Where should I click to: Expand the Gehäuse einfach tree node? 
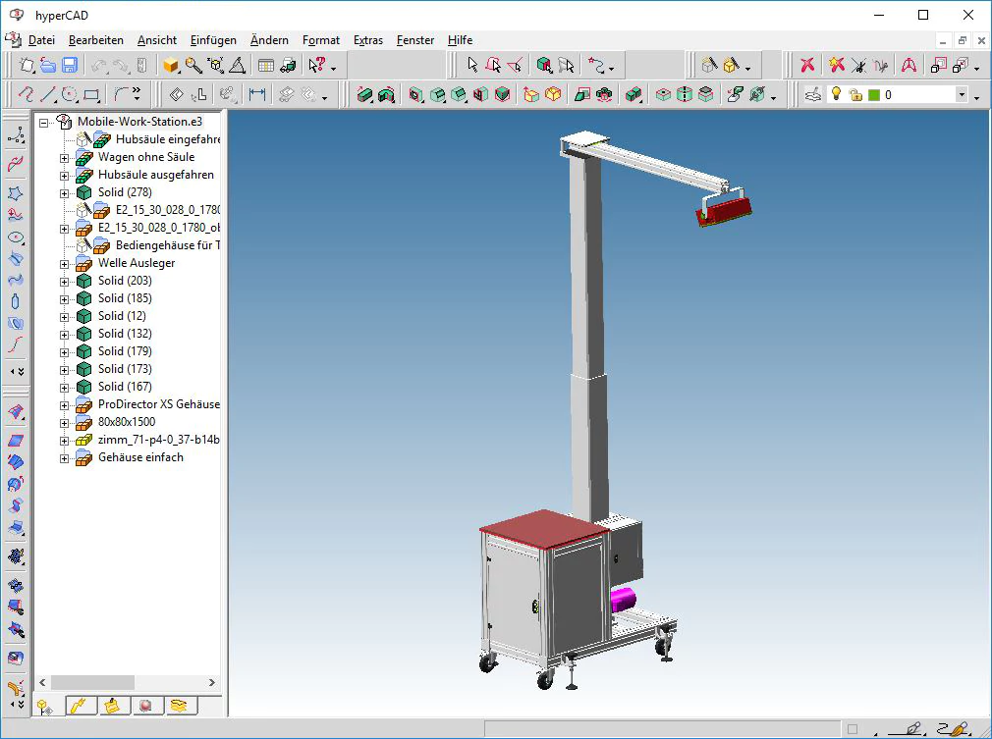tap(65, 457)
